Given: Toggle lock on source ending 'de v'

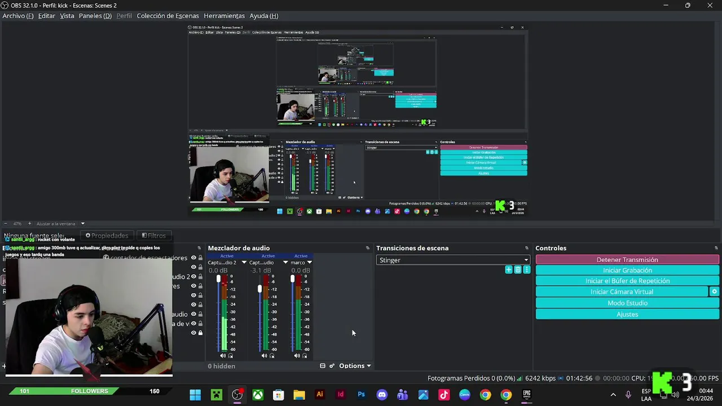Looking at the screenshot, I should coord(200,324).
